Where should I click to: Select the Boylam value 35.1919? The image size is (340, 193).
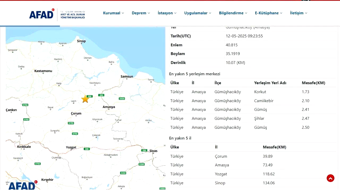(233, 54)
